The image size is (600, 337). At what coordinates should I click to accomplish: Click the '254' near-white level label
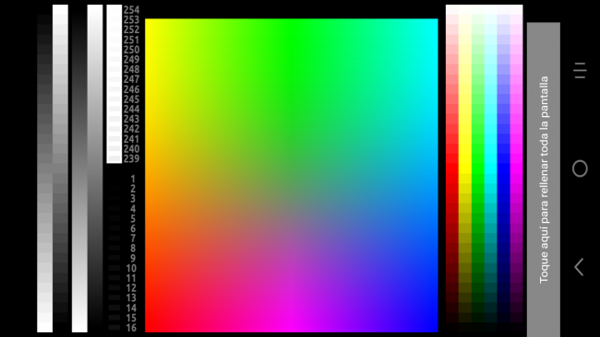point(131,10)
